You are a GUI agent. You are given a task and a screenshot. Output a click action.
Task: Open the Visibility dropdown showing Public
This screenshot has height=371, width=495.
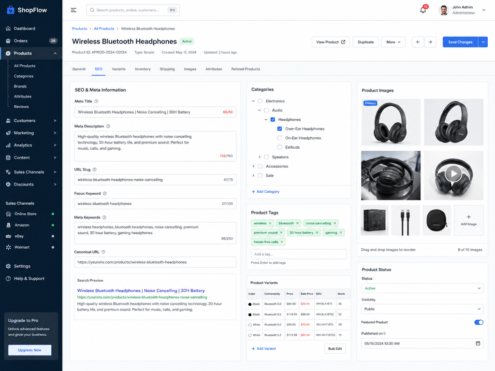(422, 309)
